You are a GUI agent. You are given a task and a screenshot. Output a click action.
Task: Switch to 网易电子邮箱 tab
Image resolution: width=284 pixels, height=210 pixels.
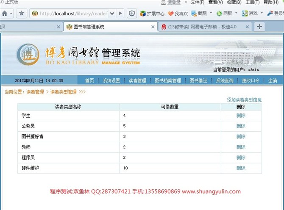(x=201, y=27)
